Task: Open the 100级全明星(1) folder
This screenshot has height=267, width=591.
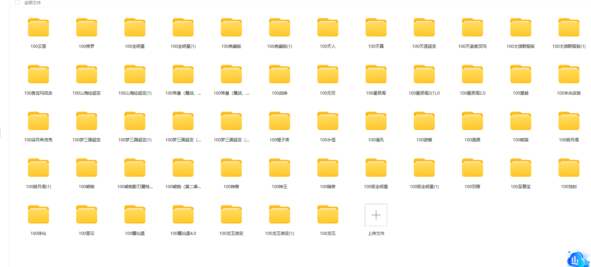Action: pos(424,168)
